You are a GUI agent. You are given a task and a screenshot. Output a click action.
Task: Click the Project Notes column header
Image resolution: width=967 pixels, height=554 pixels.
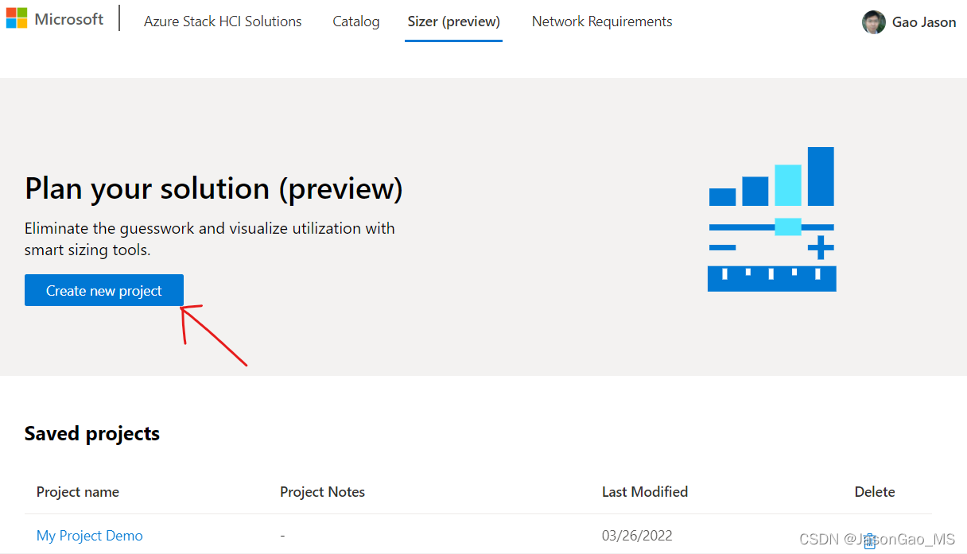pos(322,492)
